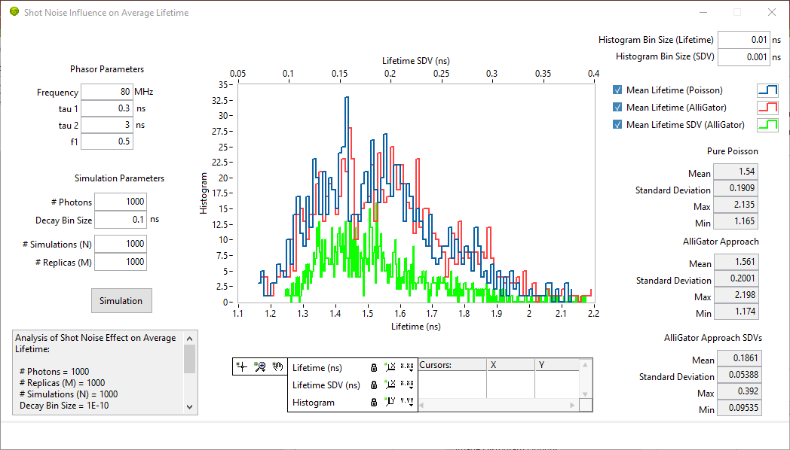
Task: Edit the # Simulations (N) field
Action: point(121,244)
